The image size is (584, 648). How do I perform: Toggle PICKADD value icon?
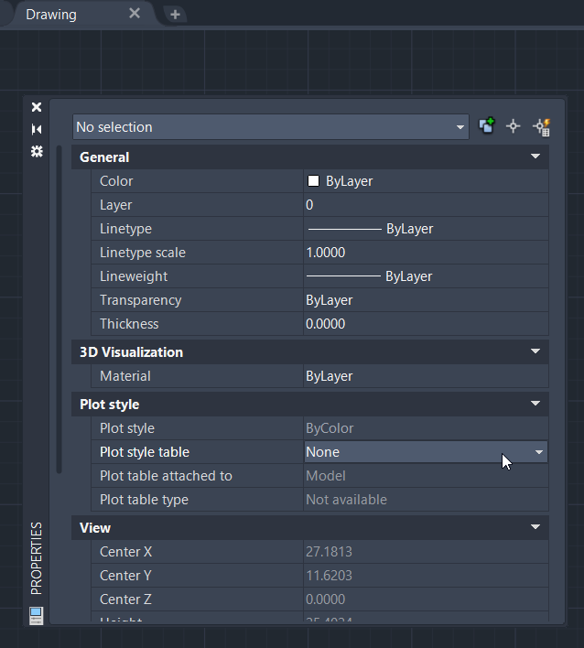(487, 126)
